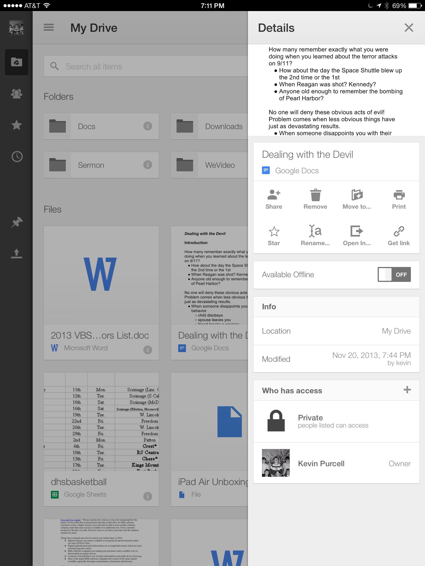Open the Docs folder
Viewport: 425px width, 566px height.
point(101,126)
